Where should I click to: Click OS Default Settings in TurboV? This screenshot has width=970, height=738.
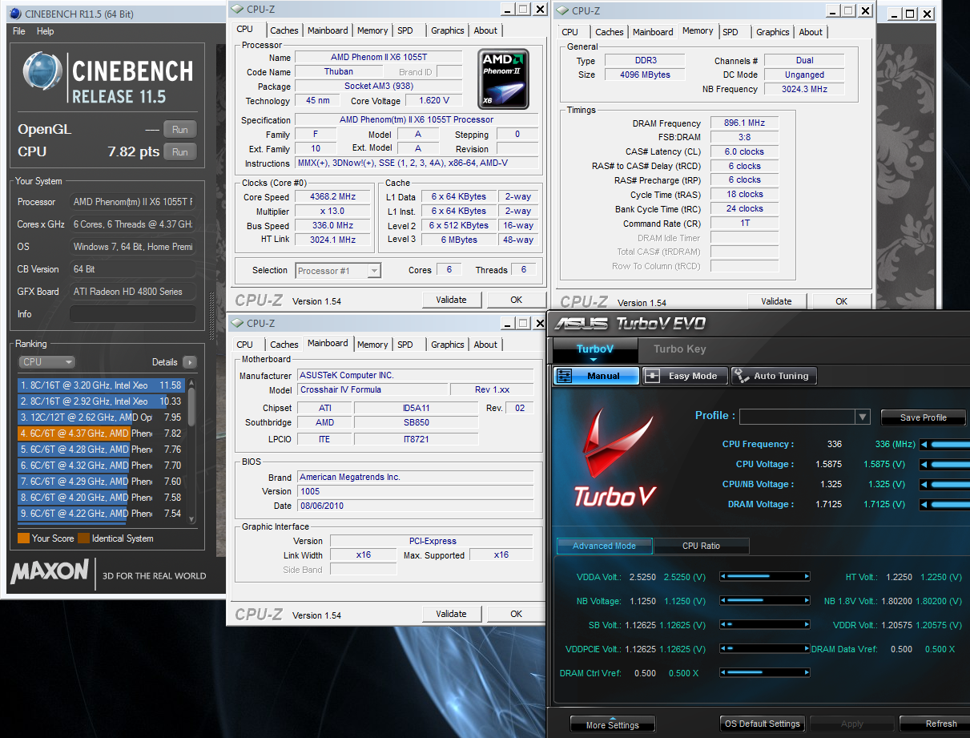pyautogui.click(x=763, y=724)
